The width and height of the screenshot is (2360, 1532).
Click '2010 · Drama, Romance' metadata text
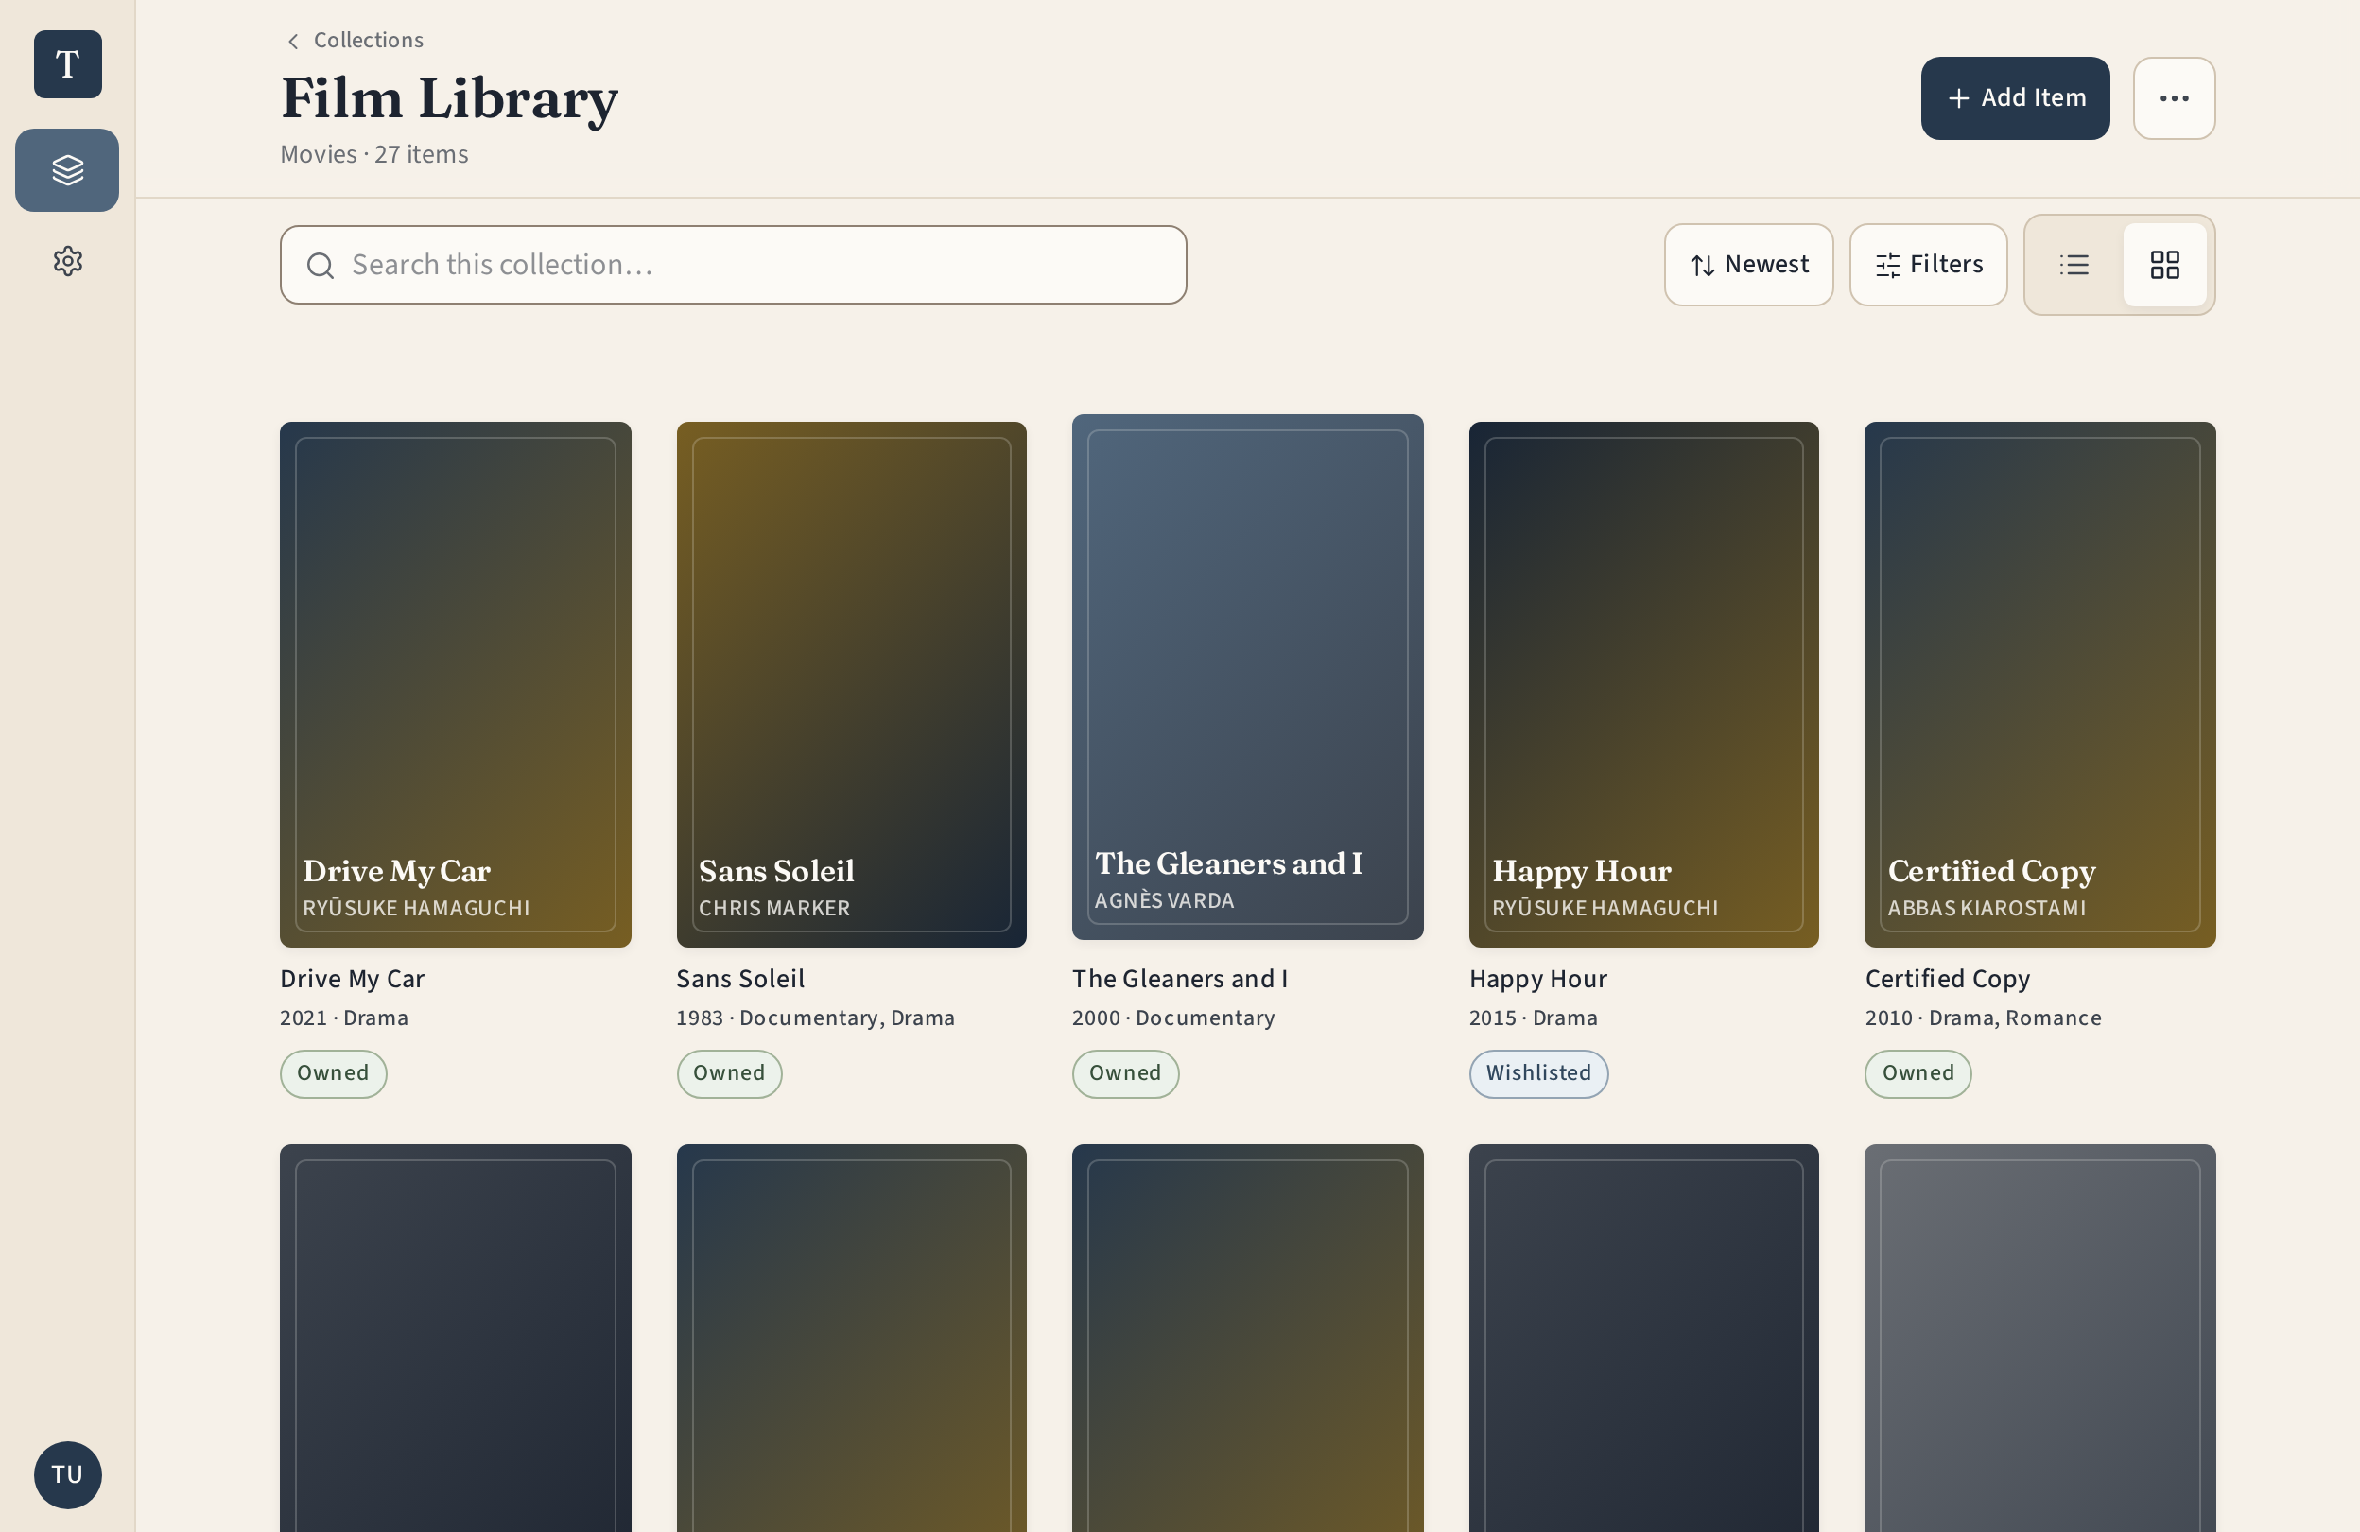pos(1983,1018)
